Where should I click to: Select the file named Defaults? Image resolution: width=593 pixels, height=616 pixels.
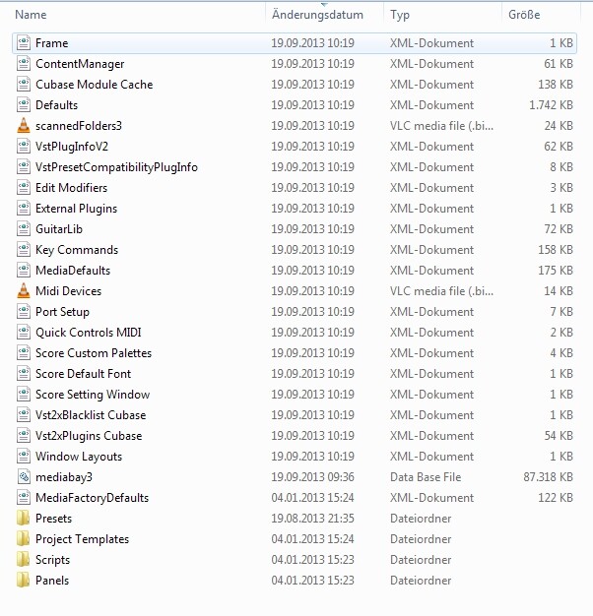click(56, 105)
